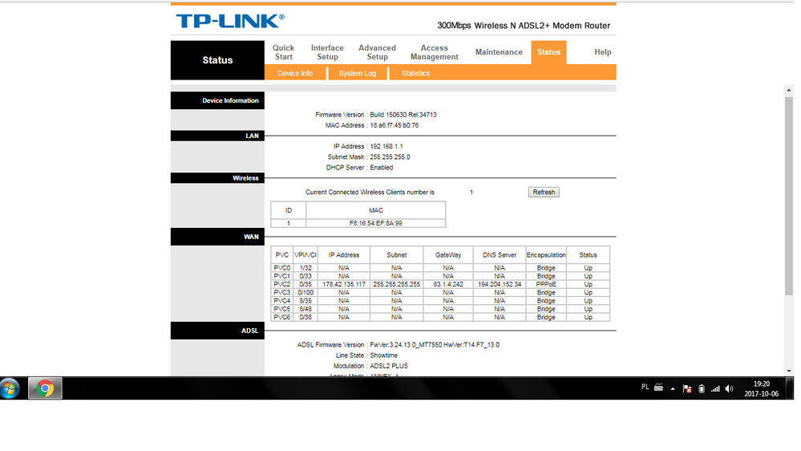The width and height of the screenshot is (801, 451).
Task: Click the 255.255.255.255 subnet cell
Action: pyautogui.click(x=396, y=284)
